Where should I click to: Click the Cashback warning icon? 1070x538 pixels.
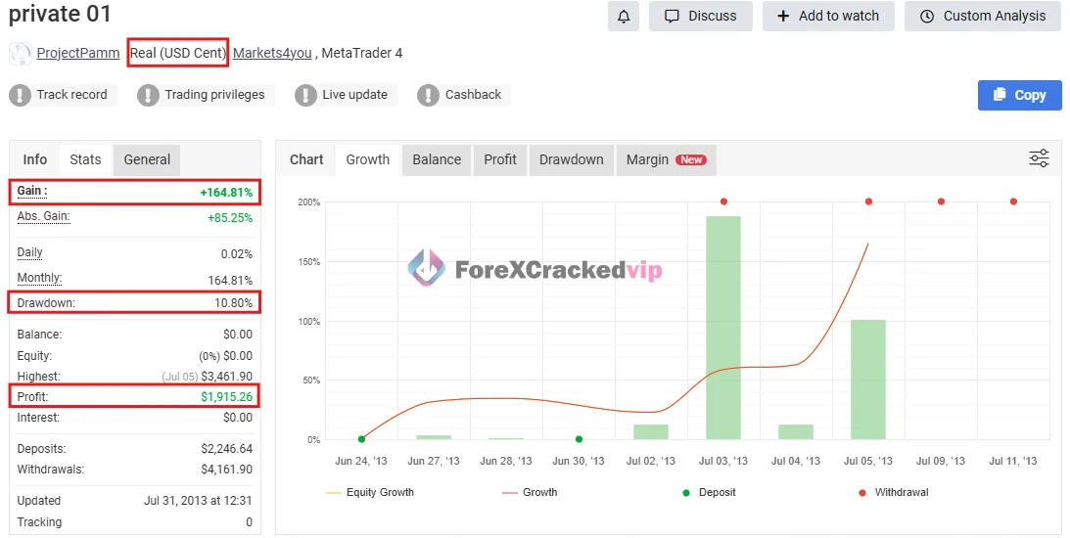pyautogui.click(x=428, y=95)
